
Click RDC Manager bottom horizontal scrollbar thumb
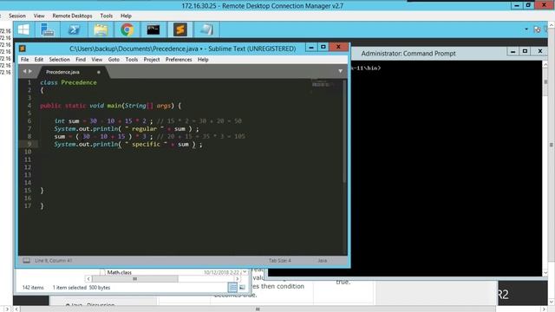point(258,309)
